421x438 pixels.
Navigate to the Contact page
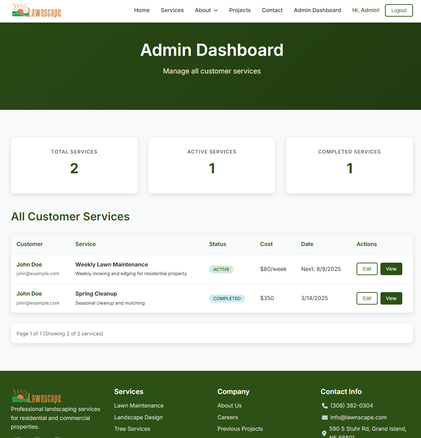(272, 10)
